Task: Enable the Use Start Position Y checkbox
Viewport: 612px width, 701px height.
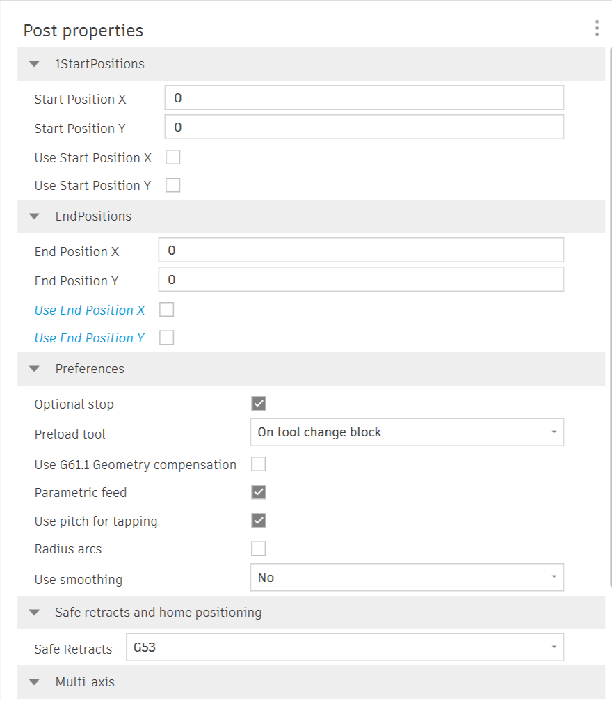Action: pos(172,184)
